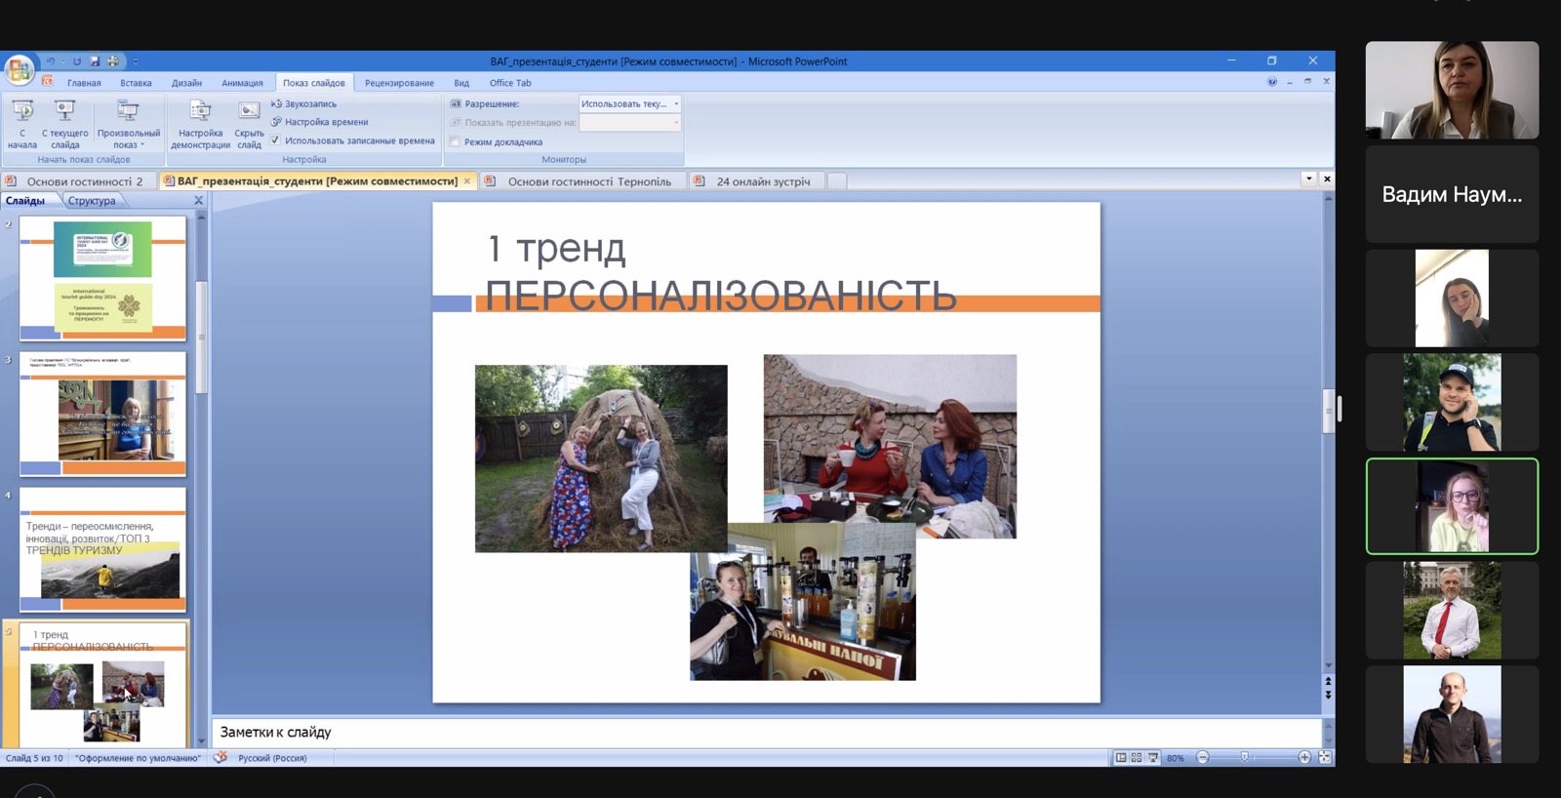Open the Рецензирование ribbon tab
Screen dimensions: 1561x798
[x=399, y=83]
